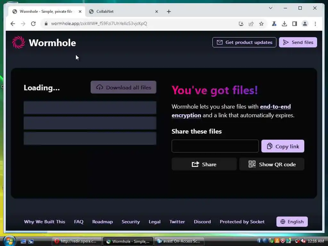The image size is (328, 246).
Task: Click Switch between windows quick launch icon
Action: pyautogui.click(x=31, y=241)
